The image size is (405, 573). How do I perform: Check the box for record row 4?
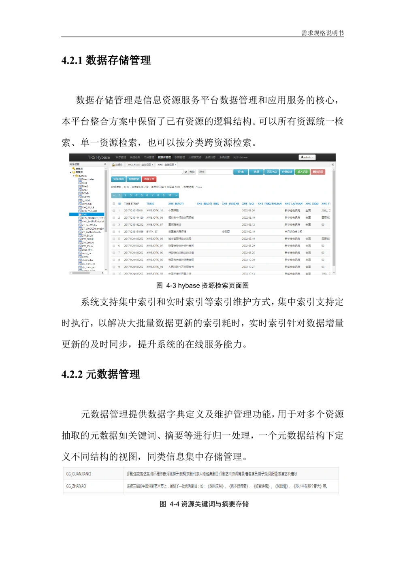coord(114,232)
